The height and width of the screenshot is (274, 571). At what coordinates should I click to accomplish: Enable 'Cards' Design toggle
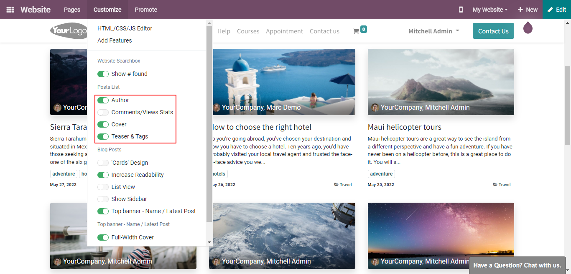pos(103,163)
